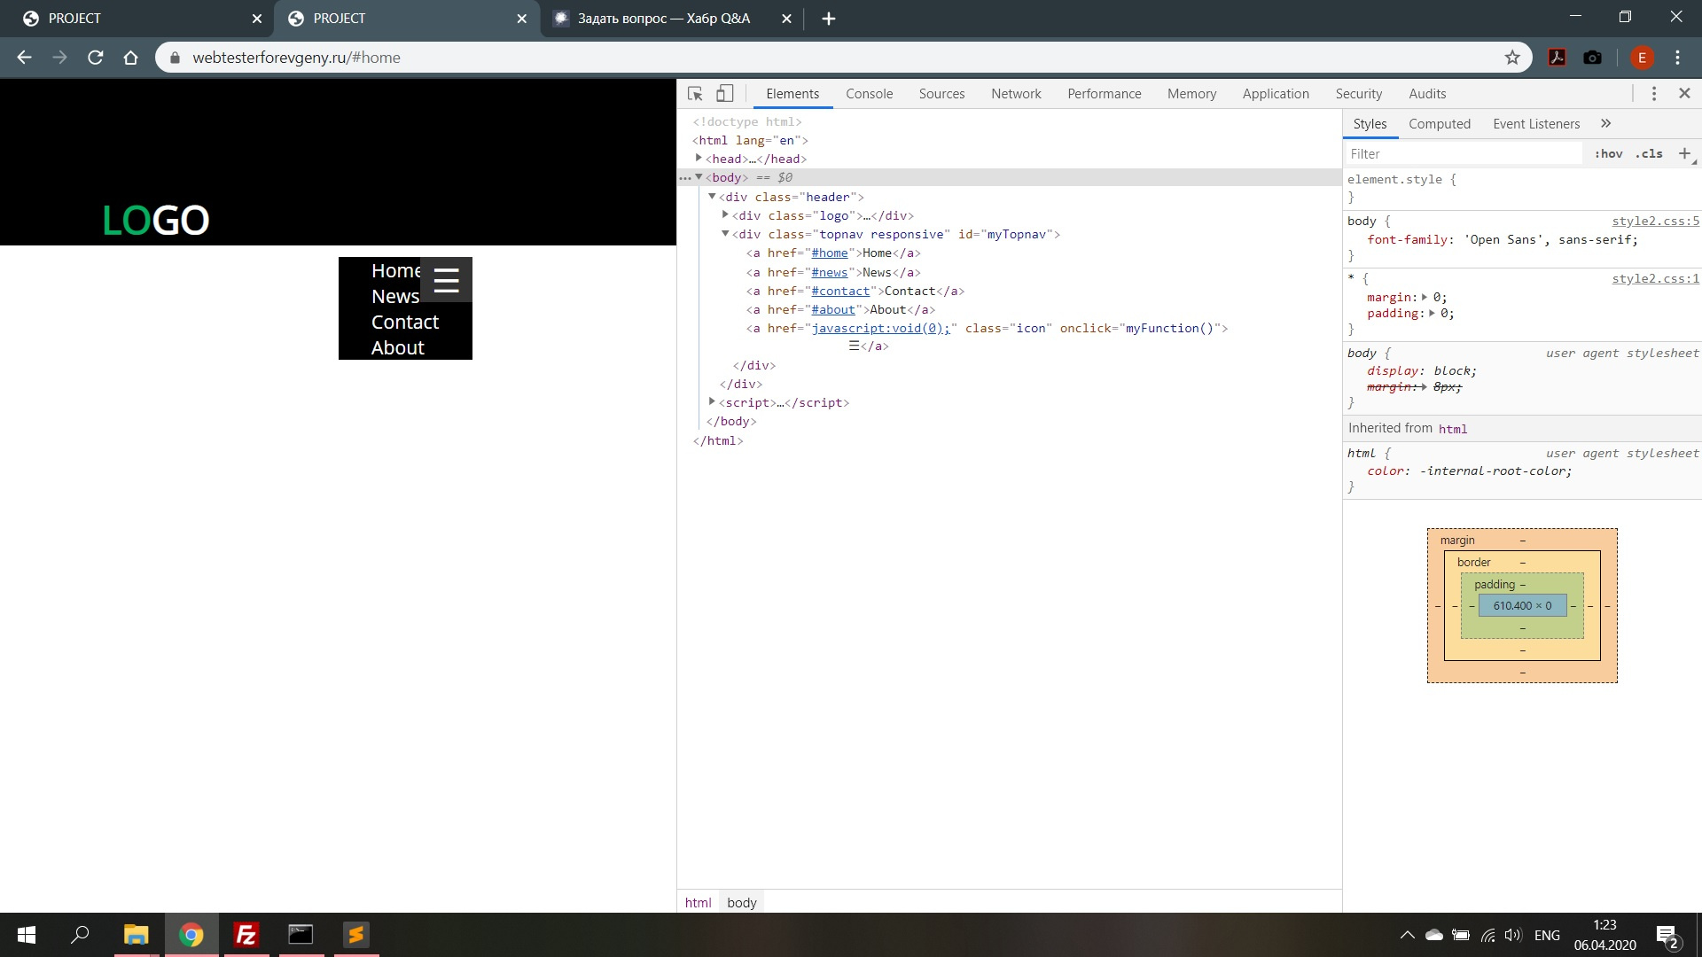This screenshot has width=1702, height=957.
Task: Select the device toolbar toggle icon
Action: (723, 92)
